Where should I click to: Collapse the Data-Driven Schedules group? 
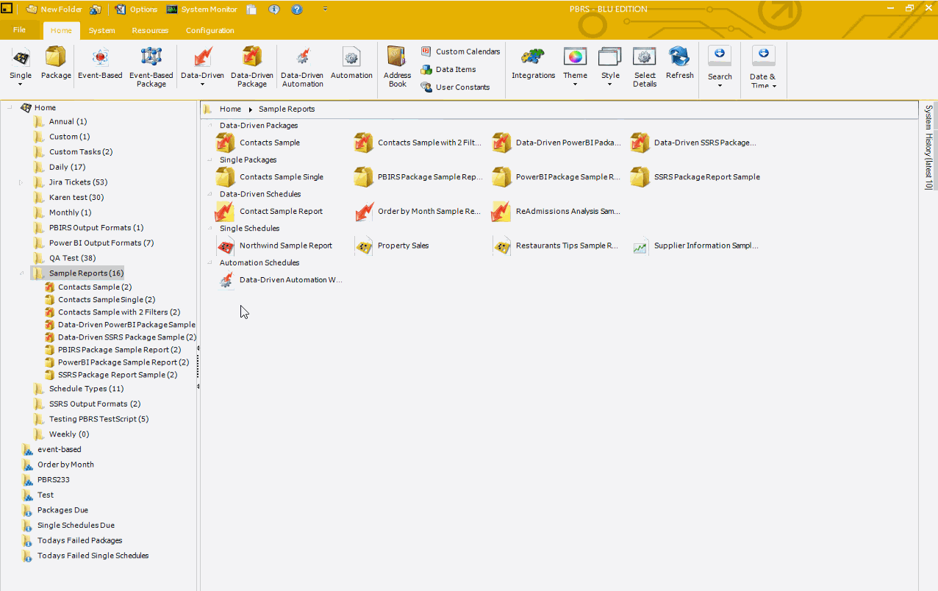212,194
